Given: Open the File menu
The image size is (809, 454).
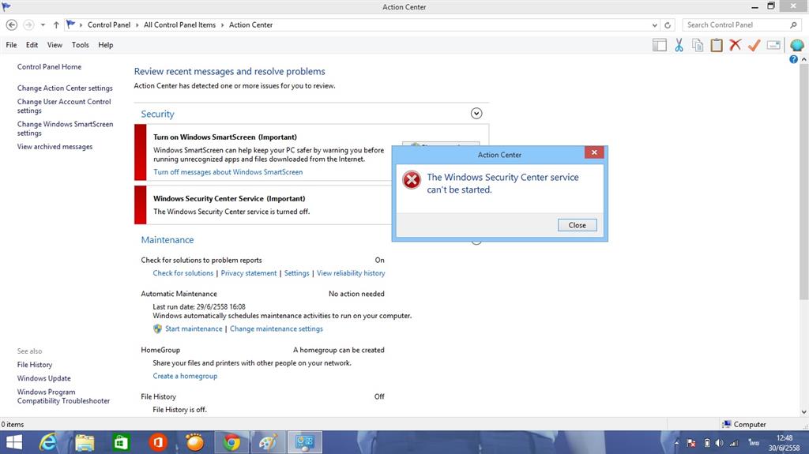Looking at the screenshot, I should pos(11,45).
